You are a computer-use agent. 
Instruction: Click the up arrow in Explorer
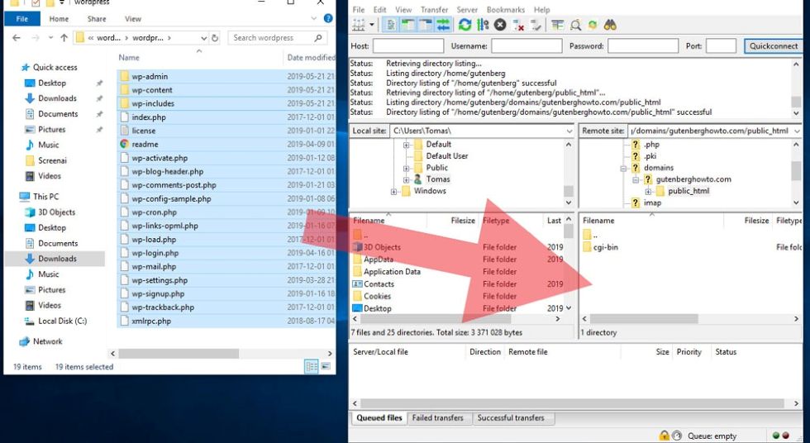click(64, 38)
